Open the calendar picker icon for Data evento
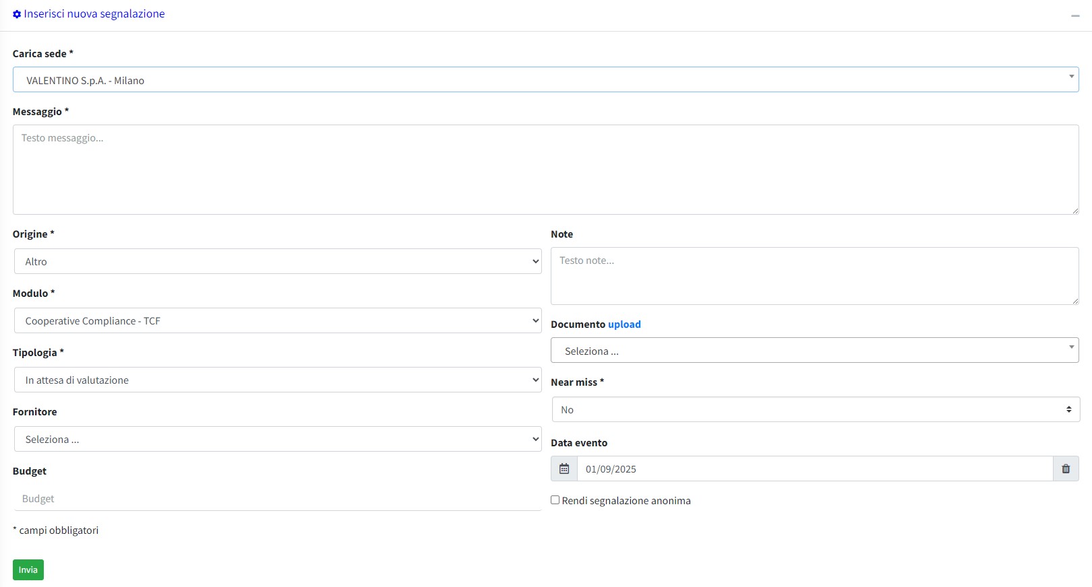The height and width of the screenshot is (587, 1092). point(564,469)
